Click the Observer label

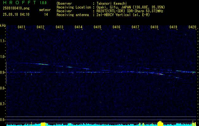pyautogui.click(x=64, y=3)
